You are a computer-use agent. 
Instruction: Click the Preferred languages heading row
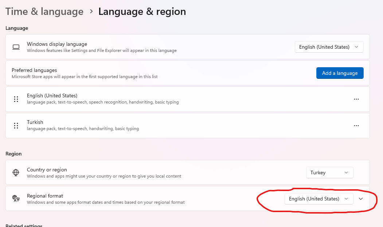(34, 70)
